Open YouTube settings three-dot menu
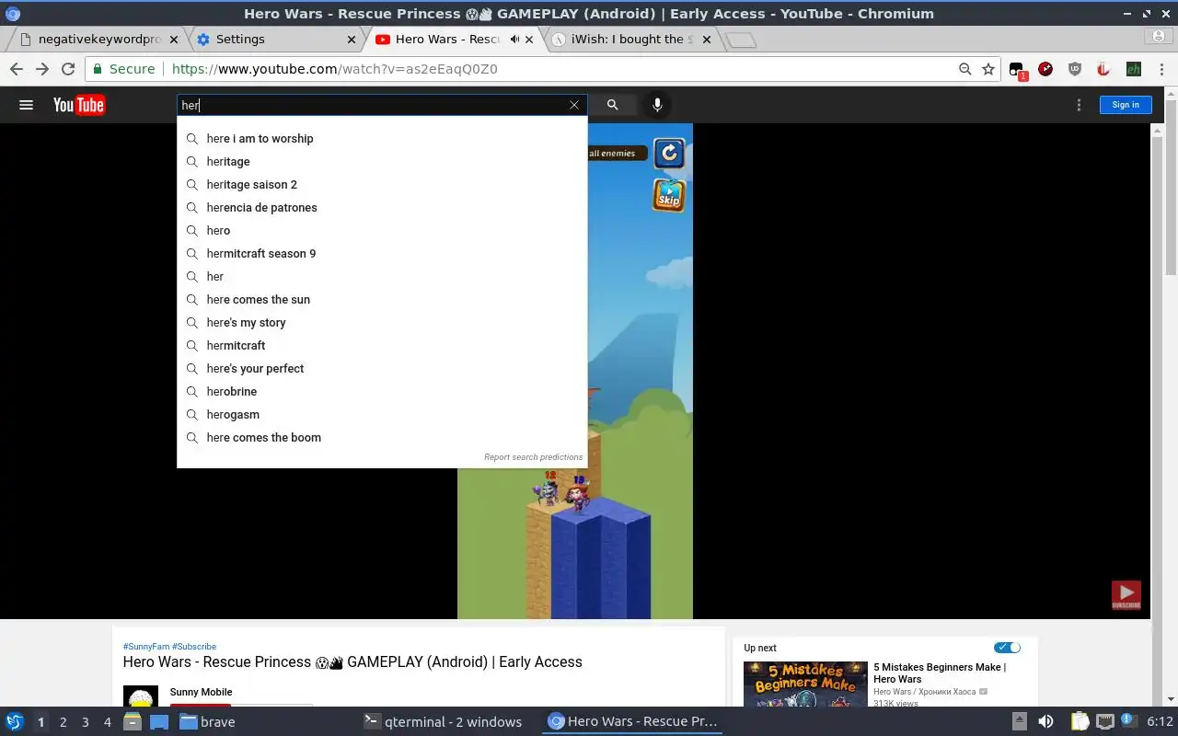The height and width of the screenshot is (736, 1178). [1079, 105]
